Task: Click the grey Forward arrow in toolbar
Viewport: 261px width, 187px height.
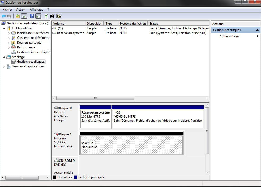Action: (10, 16)
